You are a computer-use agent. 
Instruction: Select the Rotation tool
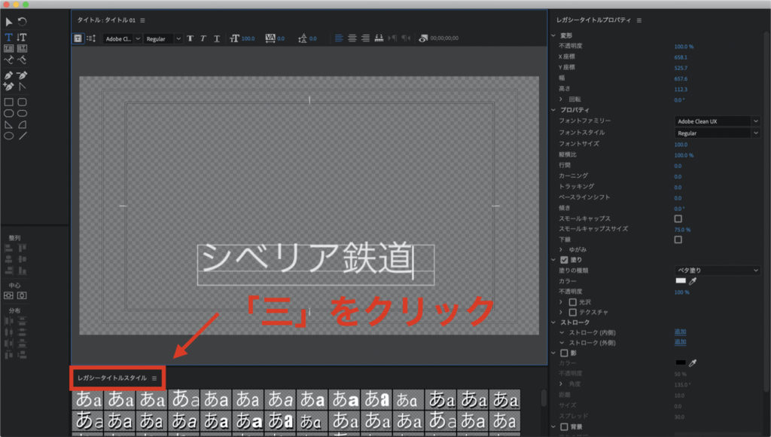pyautogui.click(x=22, y=22)
